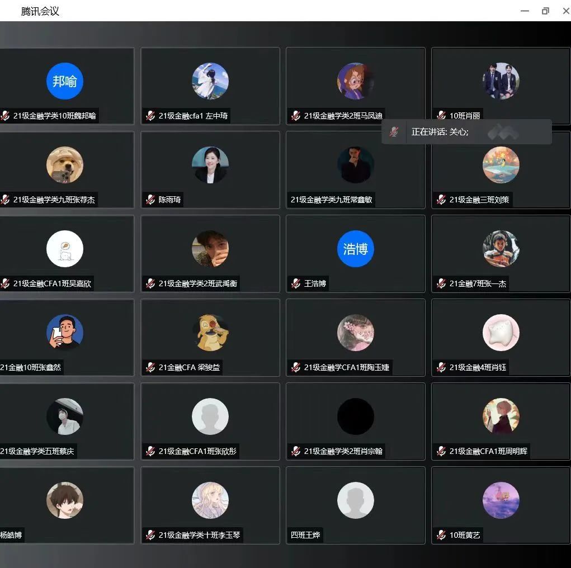The image size is (571, 568).
Task: Select the blue 浩博 avatar
Action: [x=356, y=249]
